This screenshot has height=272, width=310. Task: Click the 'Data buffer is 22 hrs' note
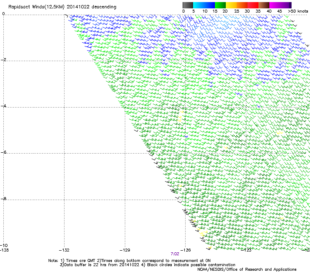point(147,265)
